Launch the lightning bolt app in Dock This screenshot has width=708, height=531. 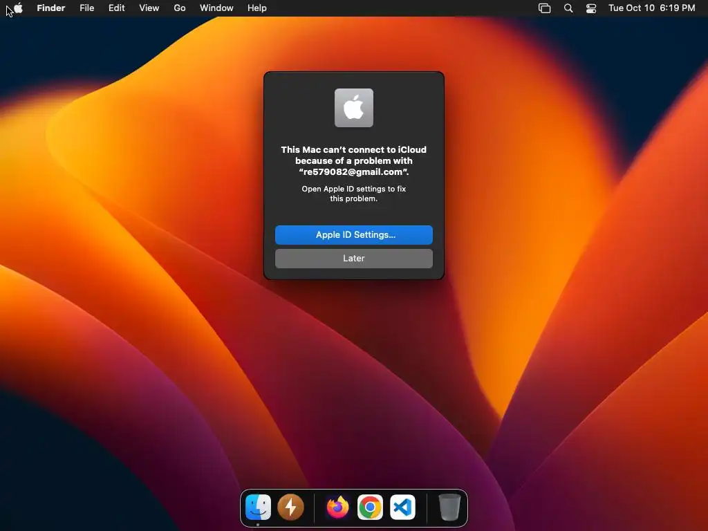(291, 507)
